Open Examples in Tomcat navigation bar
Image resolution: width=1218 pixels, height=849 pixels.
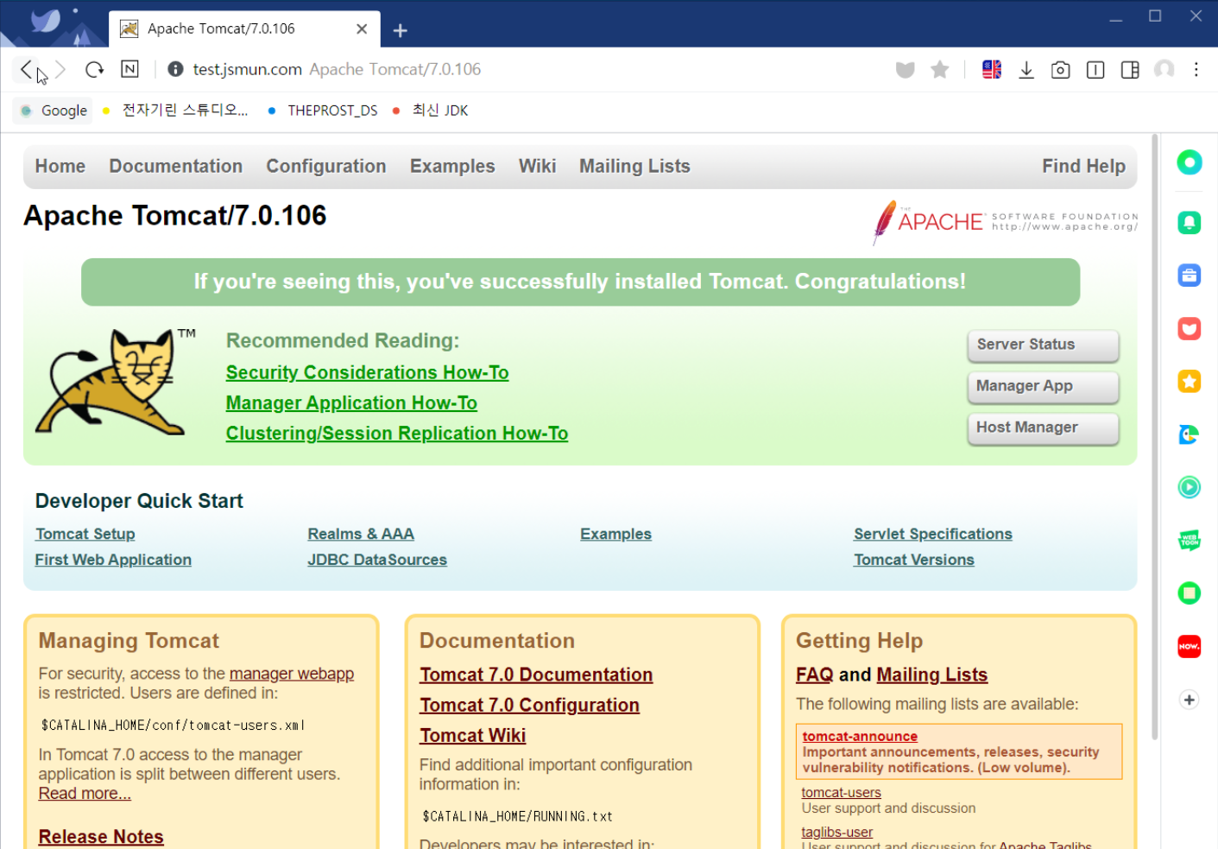[x=452, y=166]
